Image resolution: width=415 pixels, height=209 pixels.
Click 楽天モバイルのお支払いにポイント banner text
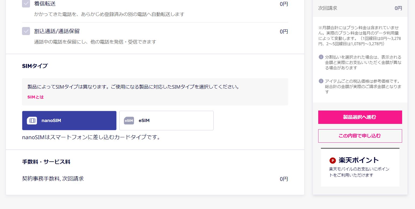coord(359,172)
